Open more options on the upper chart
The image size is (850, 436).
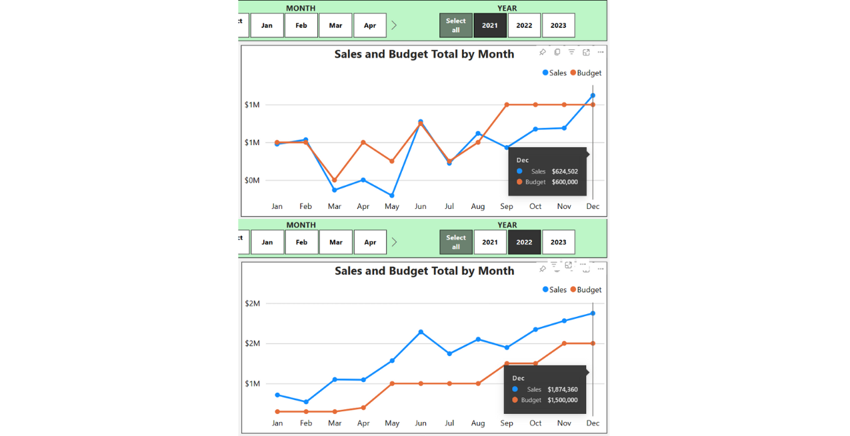601,52
